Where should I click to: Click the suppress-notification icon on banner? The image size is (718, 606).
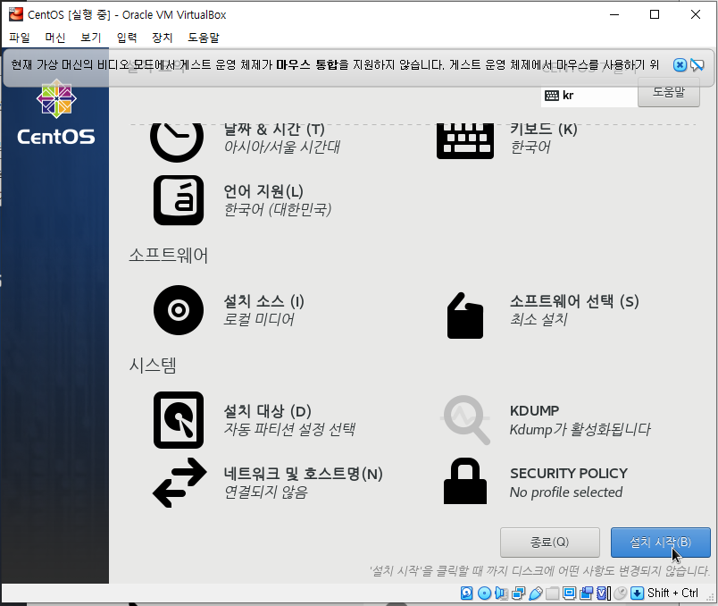[697, 65]
